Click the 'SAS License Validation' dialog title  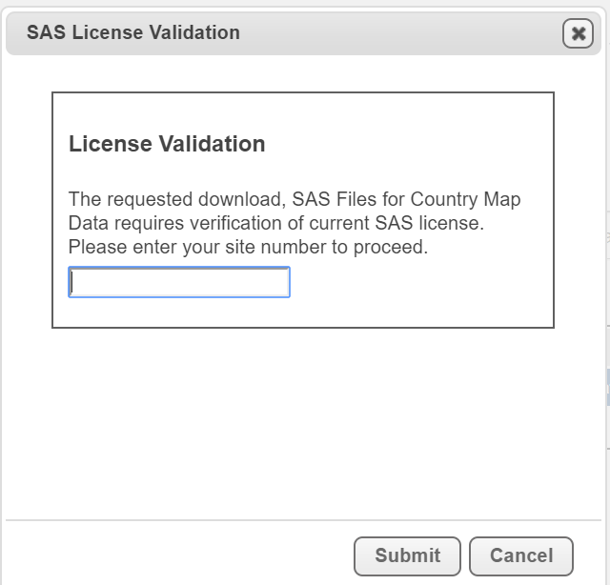(x=133, y=32)
